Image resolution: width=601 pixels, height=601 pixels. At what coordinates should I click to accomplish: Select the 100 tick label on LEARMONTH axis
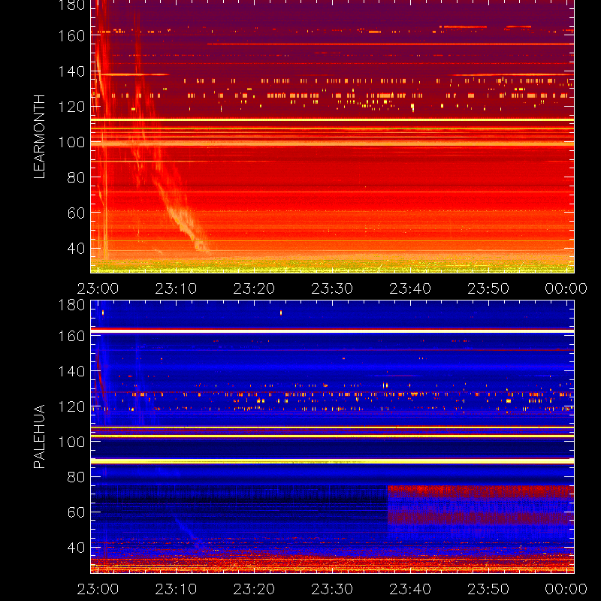click(71, 142)
